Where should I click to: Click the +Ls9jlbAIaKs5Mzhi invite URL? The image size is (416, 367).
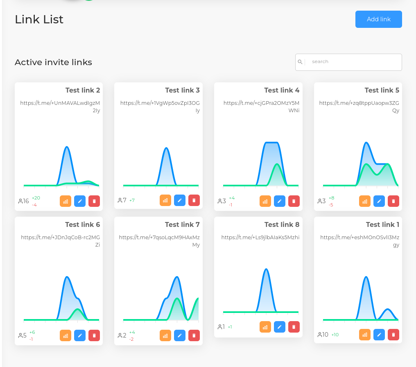(260, 237)
